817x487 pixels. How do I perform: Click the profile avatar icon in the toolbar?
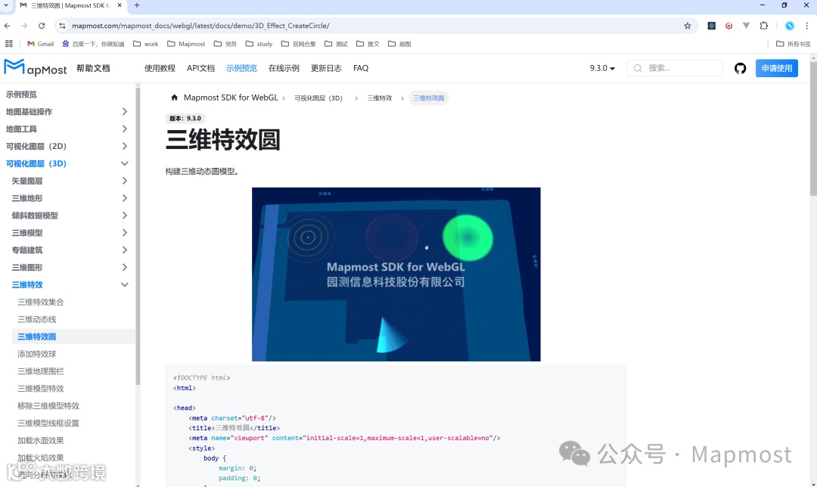pos(789,26)
